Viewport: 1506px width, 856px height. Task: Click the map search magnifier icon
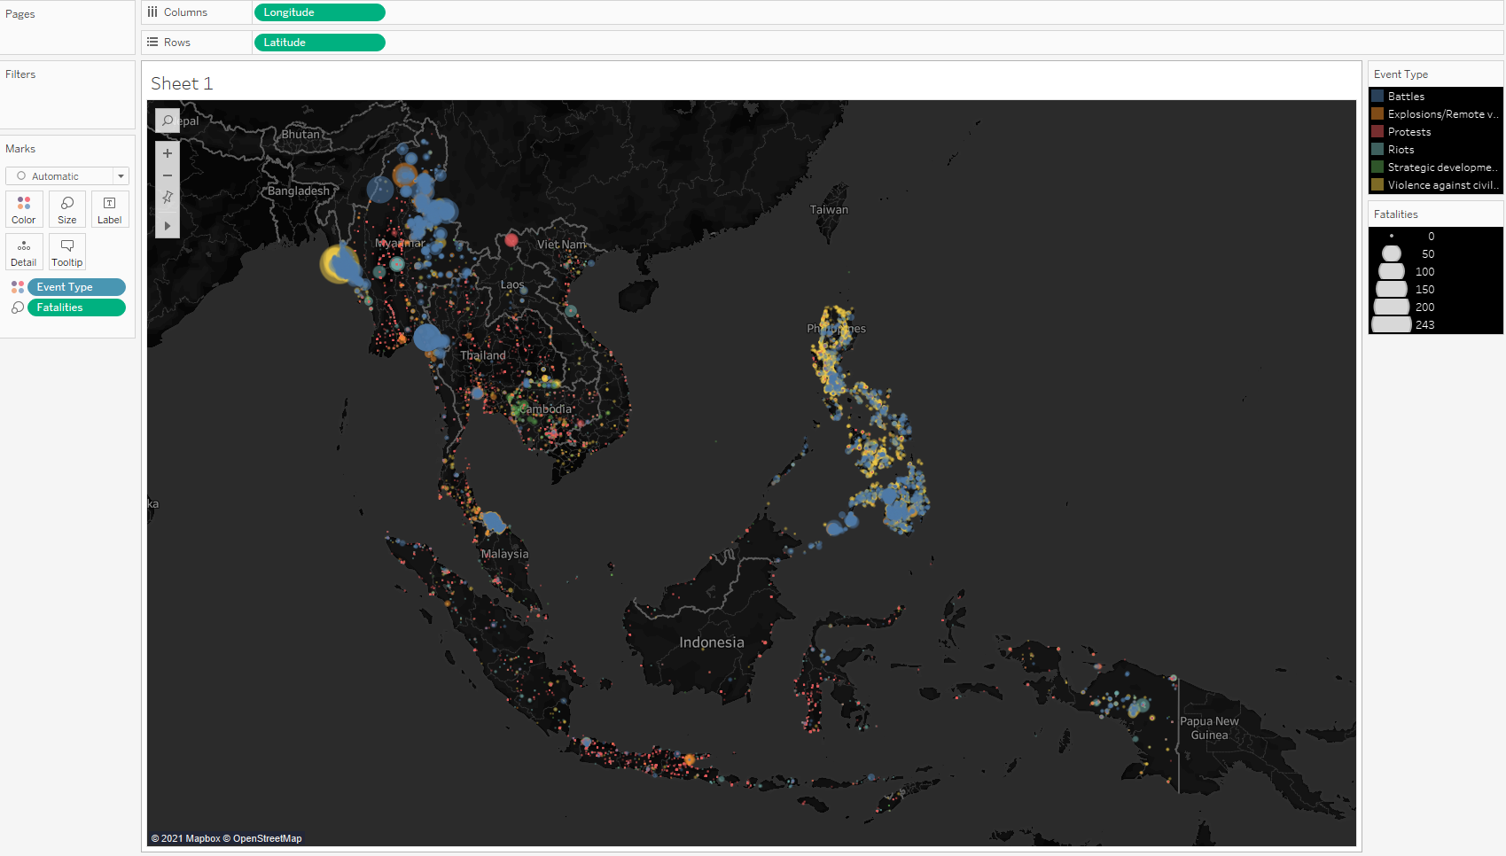[x=168, y=121]
